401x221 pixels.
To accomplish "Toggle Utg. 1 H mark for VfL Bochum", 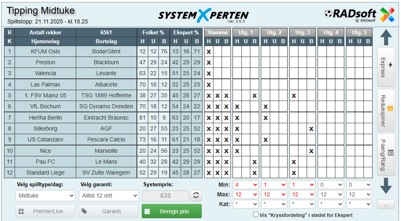I will pyautogui.click(x=237, y=106).
